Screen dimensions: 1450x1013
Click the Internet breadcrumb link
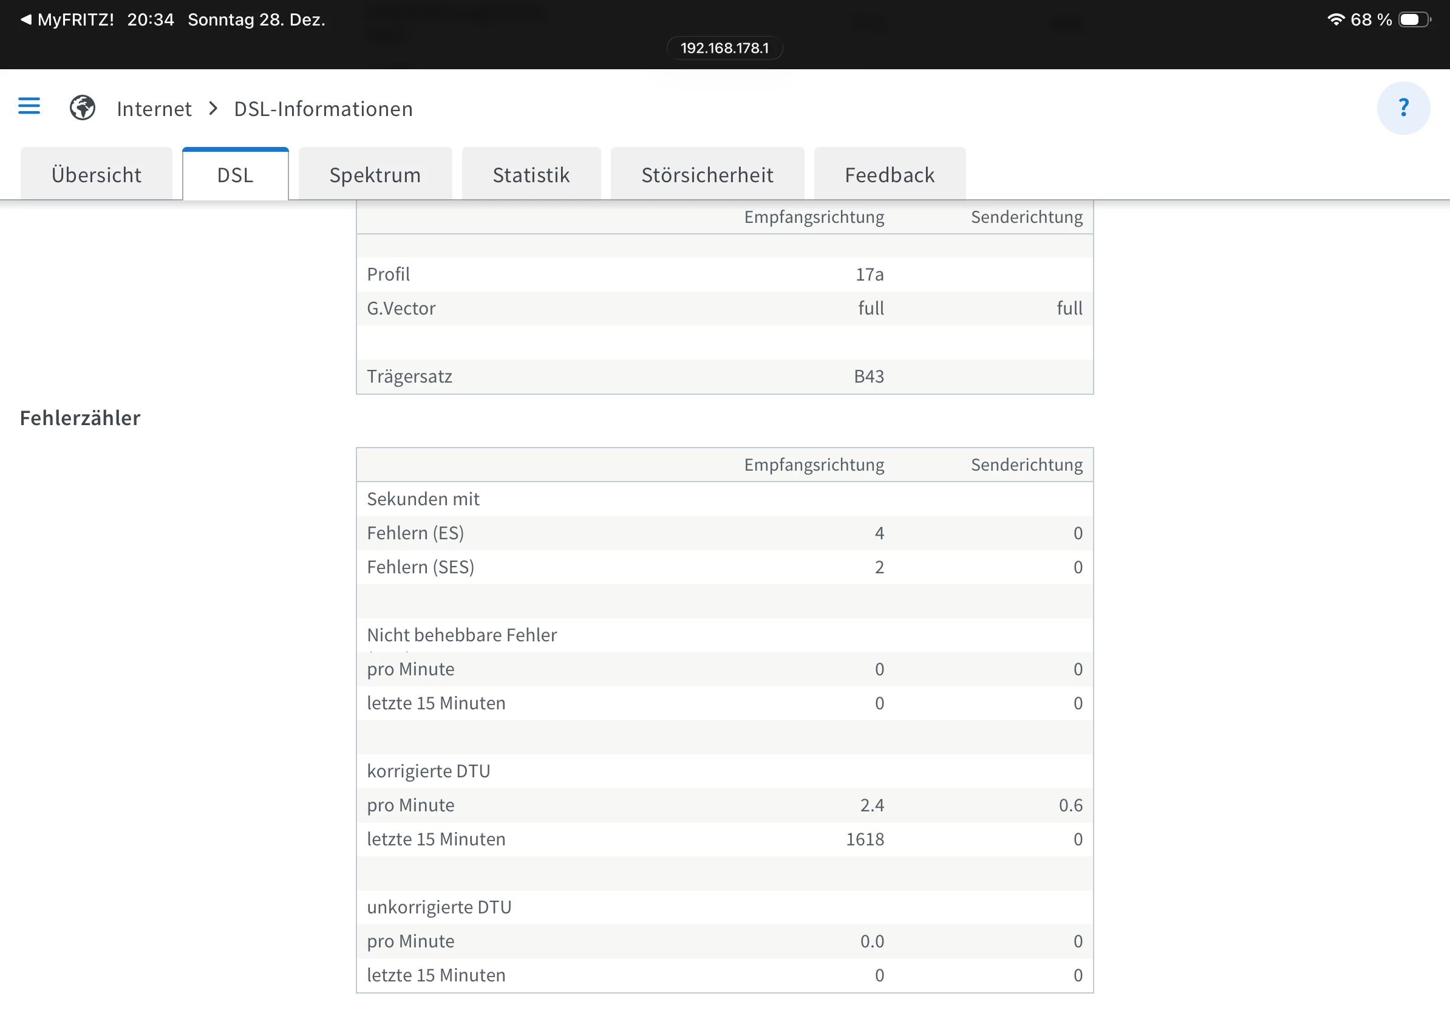tap(154, 109)
